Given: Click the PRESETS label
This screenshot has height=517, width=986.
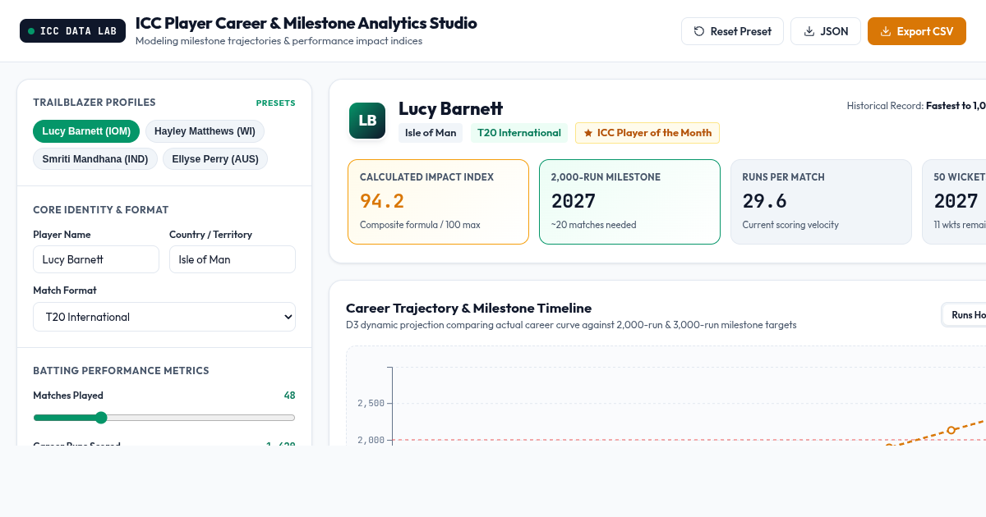Looking at the screenshot, I should (x=275, y=103).
